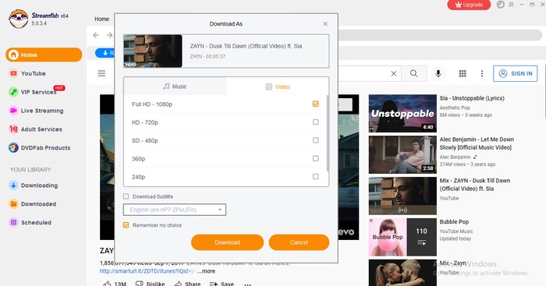Start voice search with microphone icon
Viewport: 546px width, 286px height.
click(x=438, y=73)
